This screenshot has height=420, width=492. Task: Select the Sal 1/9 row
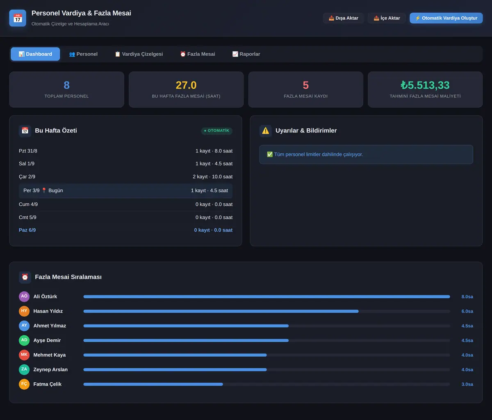click(x=125, y=163)
